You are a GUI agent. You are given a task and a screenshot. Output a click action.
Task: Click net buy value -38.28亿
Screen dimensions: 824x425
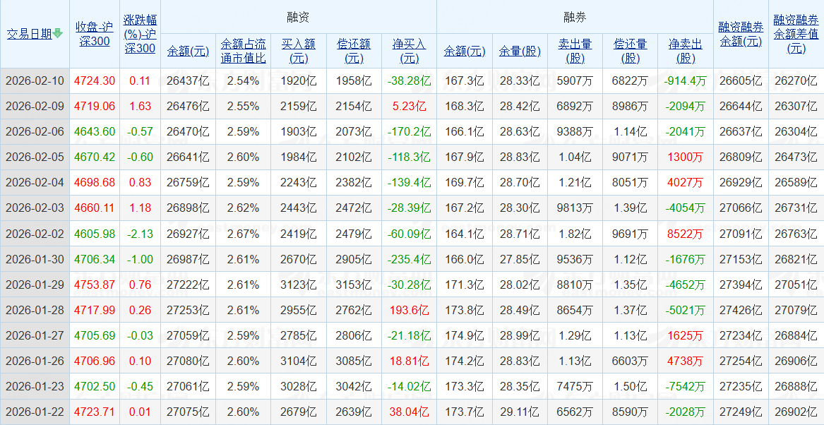409,81
